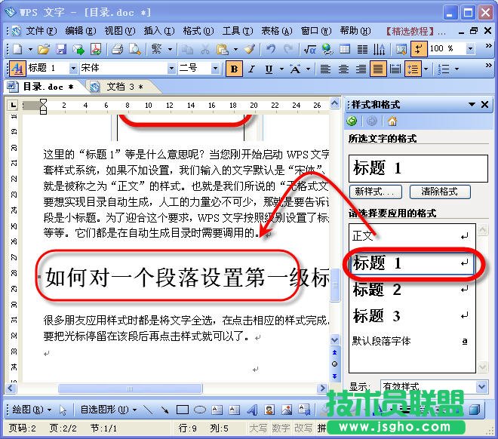
Task: Expand the font dropdown showing 宋体
Action: (x=171, y=68)
